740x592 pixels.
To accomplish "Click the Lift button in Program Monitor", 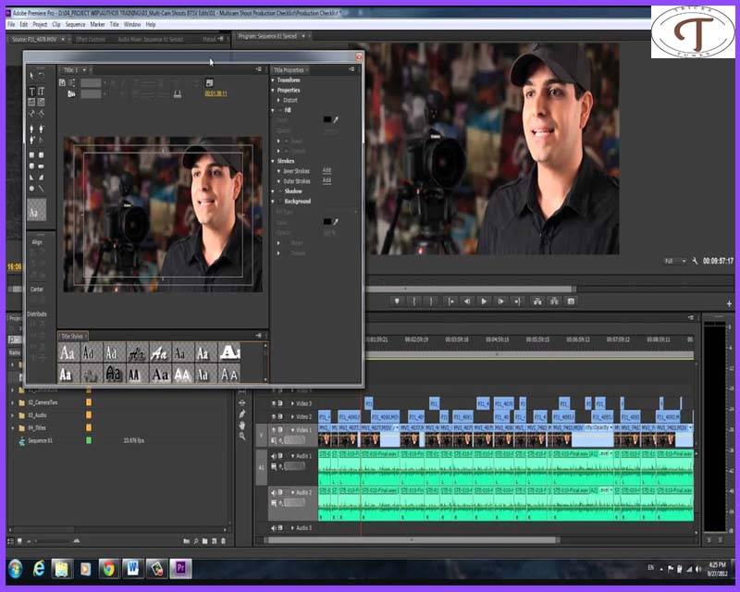I will (537, 302).
